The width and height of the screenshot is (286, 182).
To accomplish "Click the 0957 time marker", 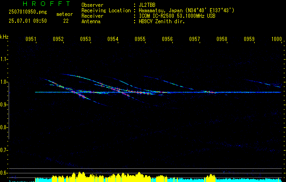I will 195,39.
